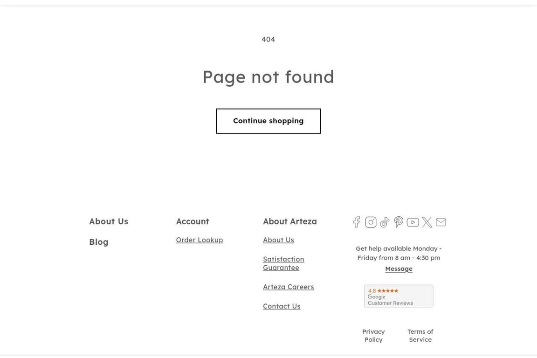Open the Arteza Careers link

click(289, 287)
